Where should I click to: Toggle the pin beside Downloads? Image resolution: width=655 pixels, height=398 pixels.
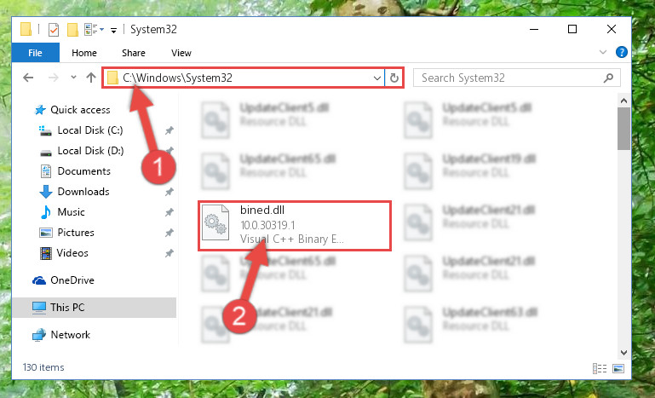169,192
